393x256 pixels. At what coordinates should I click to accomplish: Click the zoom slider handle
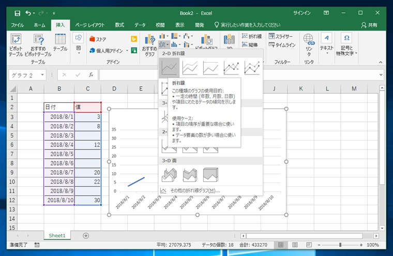tap(340, 245)
